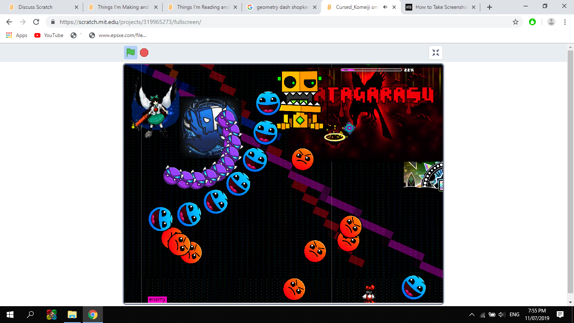Reload the page using the refresh icon
Viewport: 574px width, 323px height.
click(36, 22)
